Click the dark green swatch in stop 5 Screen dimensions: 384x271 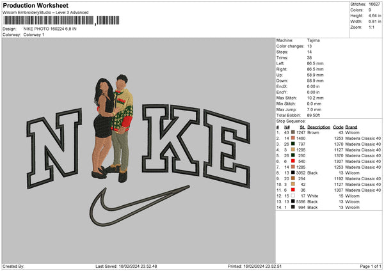[x=293, y=155]
